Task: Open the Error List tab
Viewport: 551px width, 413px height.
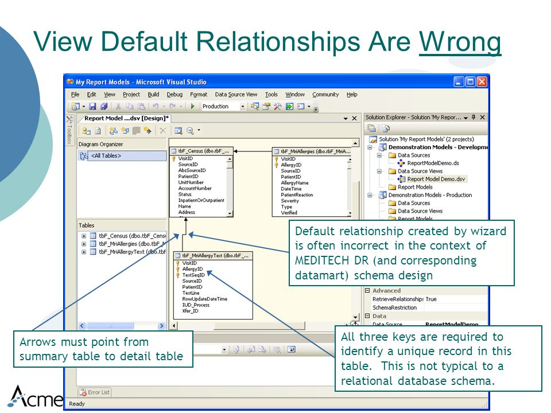Action: pyautogui.click(x=95, y=392)
